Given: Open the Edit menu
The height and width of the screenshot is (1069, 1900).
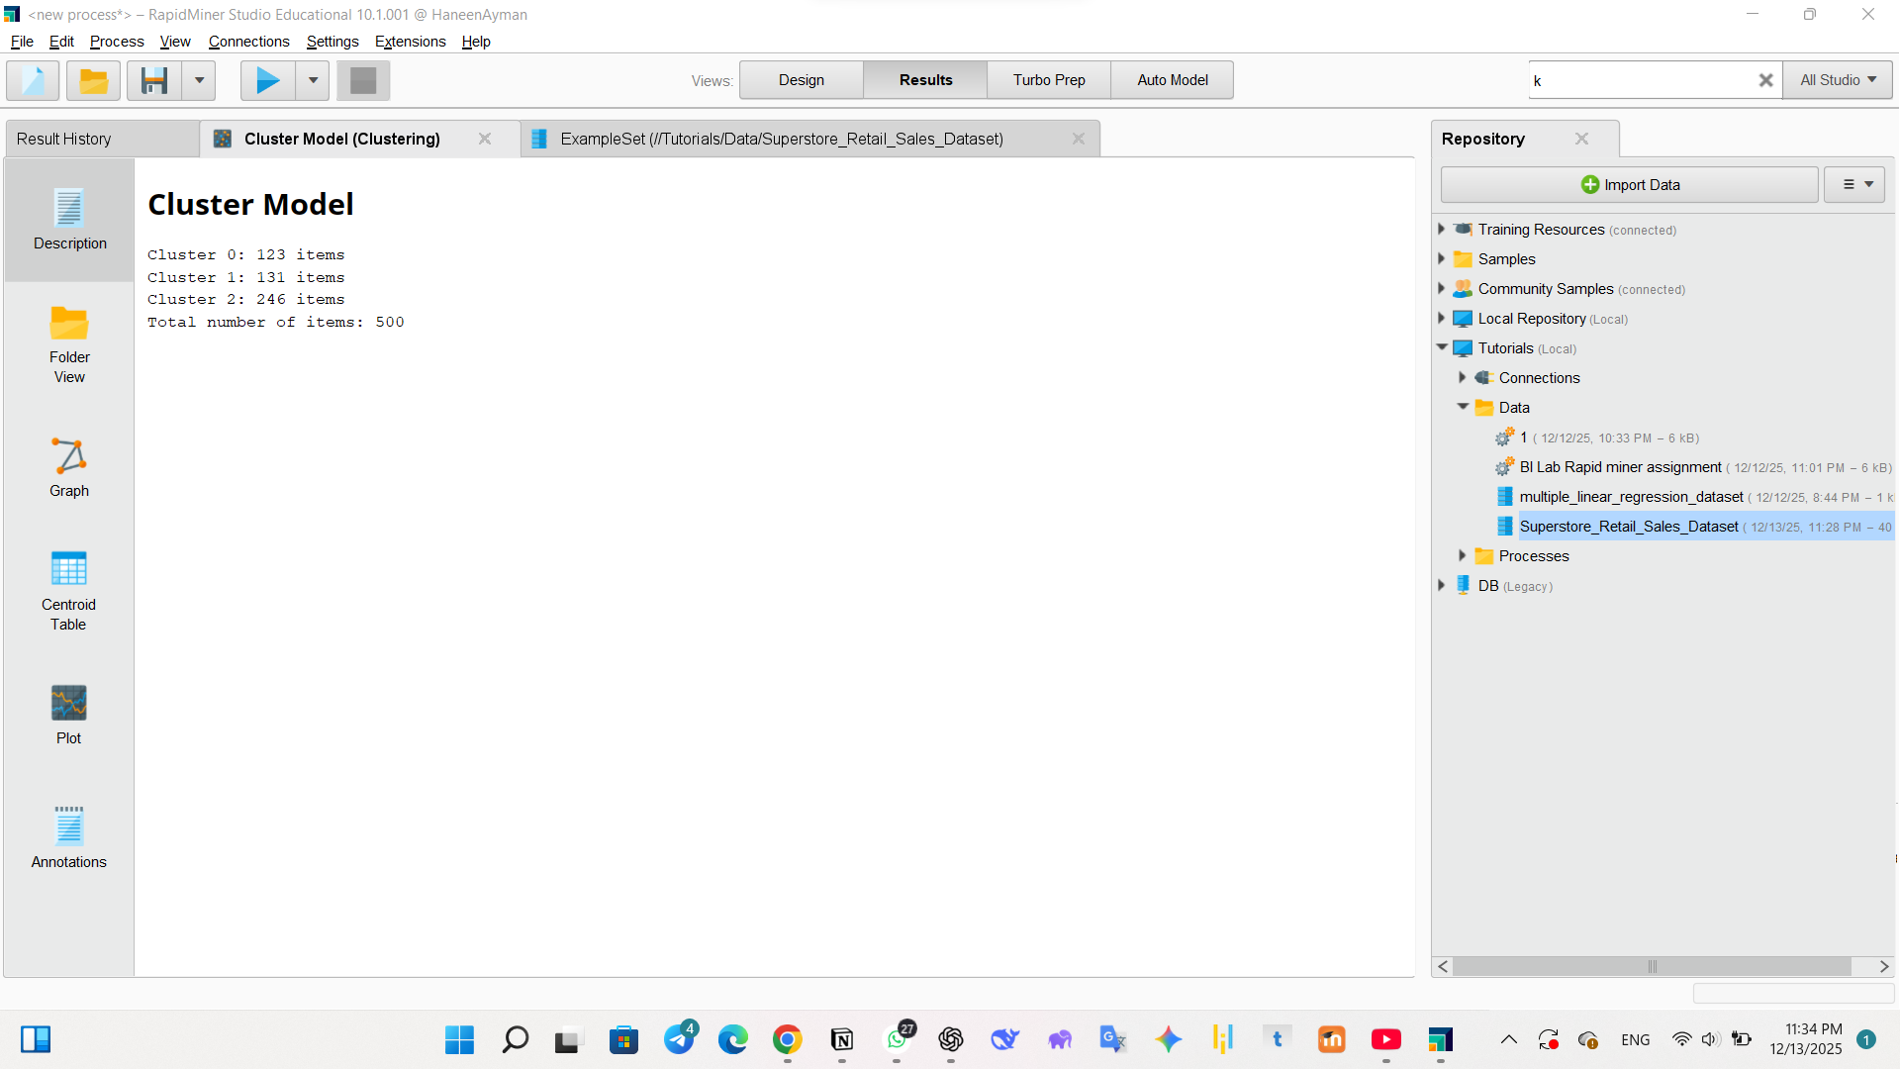Looking at the screenshot, I should point(61,42).
